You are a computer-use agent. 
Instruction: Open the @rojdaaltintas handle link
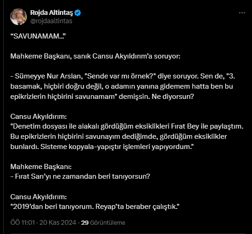click(x=51, y=21)
